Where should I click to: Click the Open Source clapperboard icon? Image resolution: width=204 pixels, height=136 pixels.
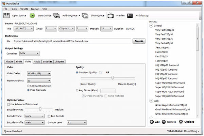coord(6,16)
